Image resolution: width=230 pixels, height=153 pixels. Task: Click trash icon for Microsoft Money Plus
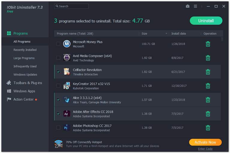pos(208,44)
